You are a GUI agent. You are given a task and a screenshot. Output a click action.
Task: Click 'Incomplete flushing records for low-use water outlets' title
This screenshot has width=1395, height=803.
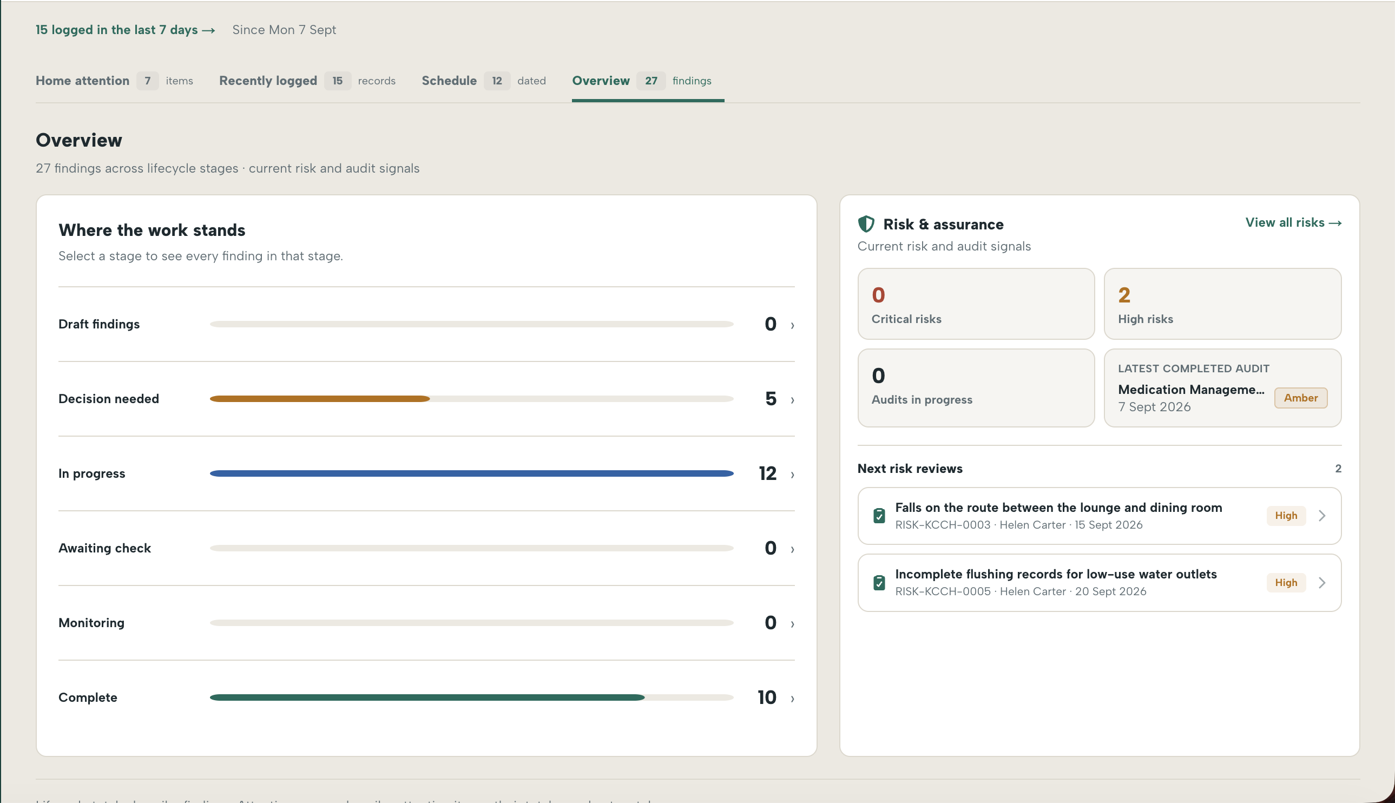click(1056, 574)
